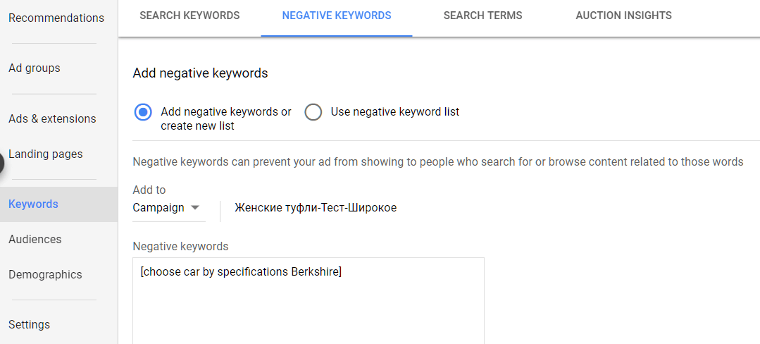Click the triangle arrow beside Campaign
760x344 pixels.
coord(195,208)
